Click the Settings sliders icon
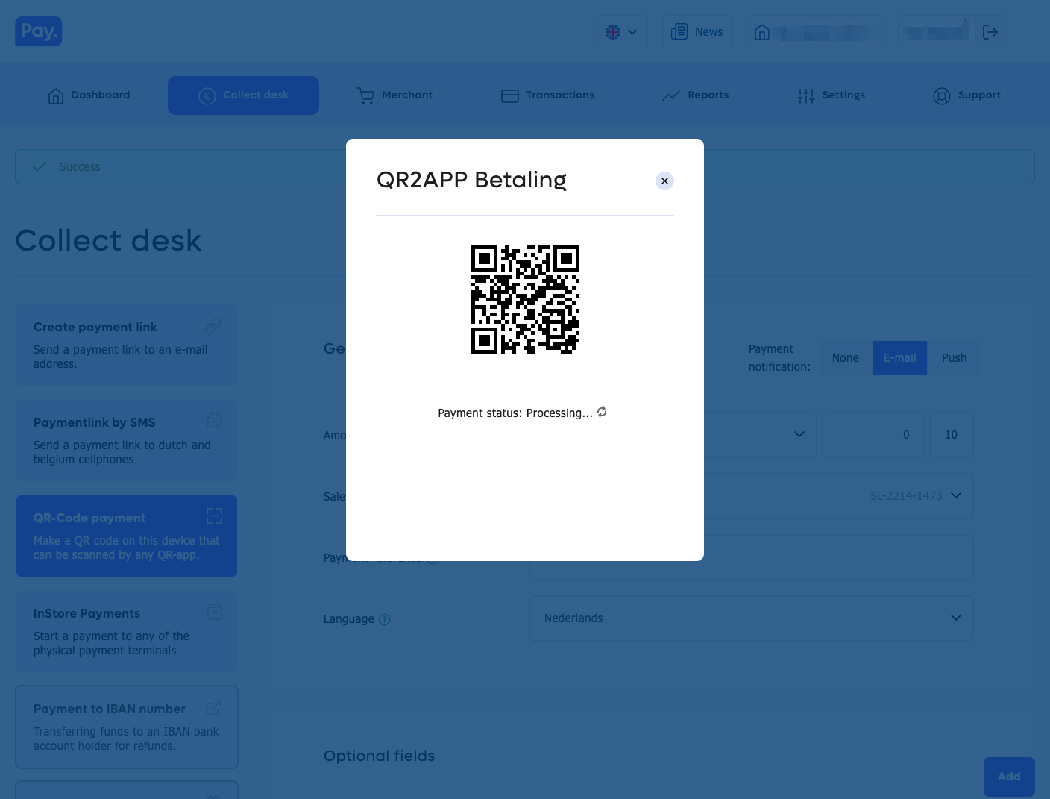 pos(806,95)
